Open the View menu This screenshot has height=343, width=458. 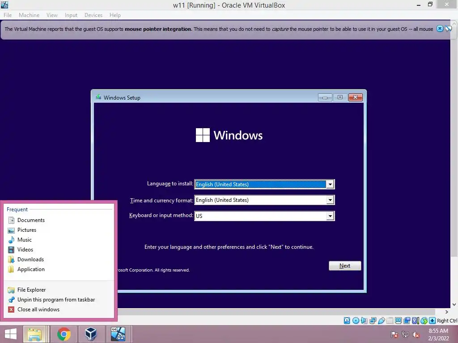pos(52,15)
